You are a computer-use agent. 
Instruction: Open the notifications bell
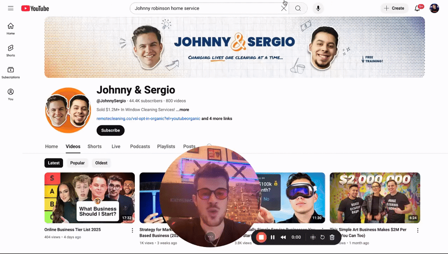click(417, 8)
